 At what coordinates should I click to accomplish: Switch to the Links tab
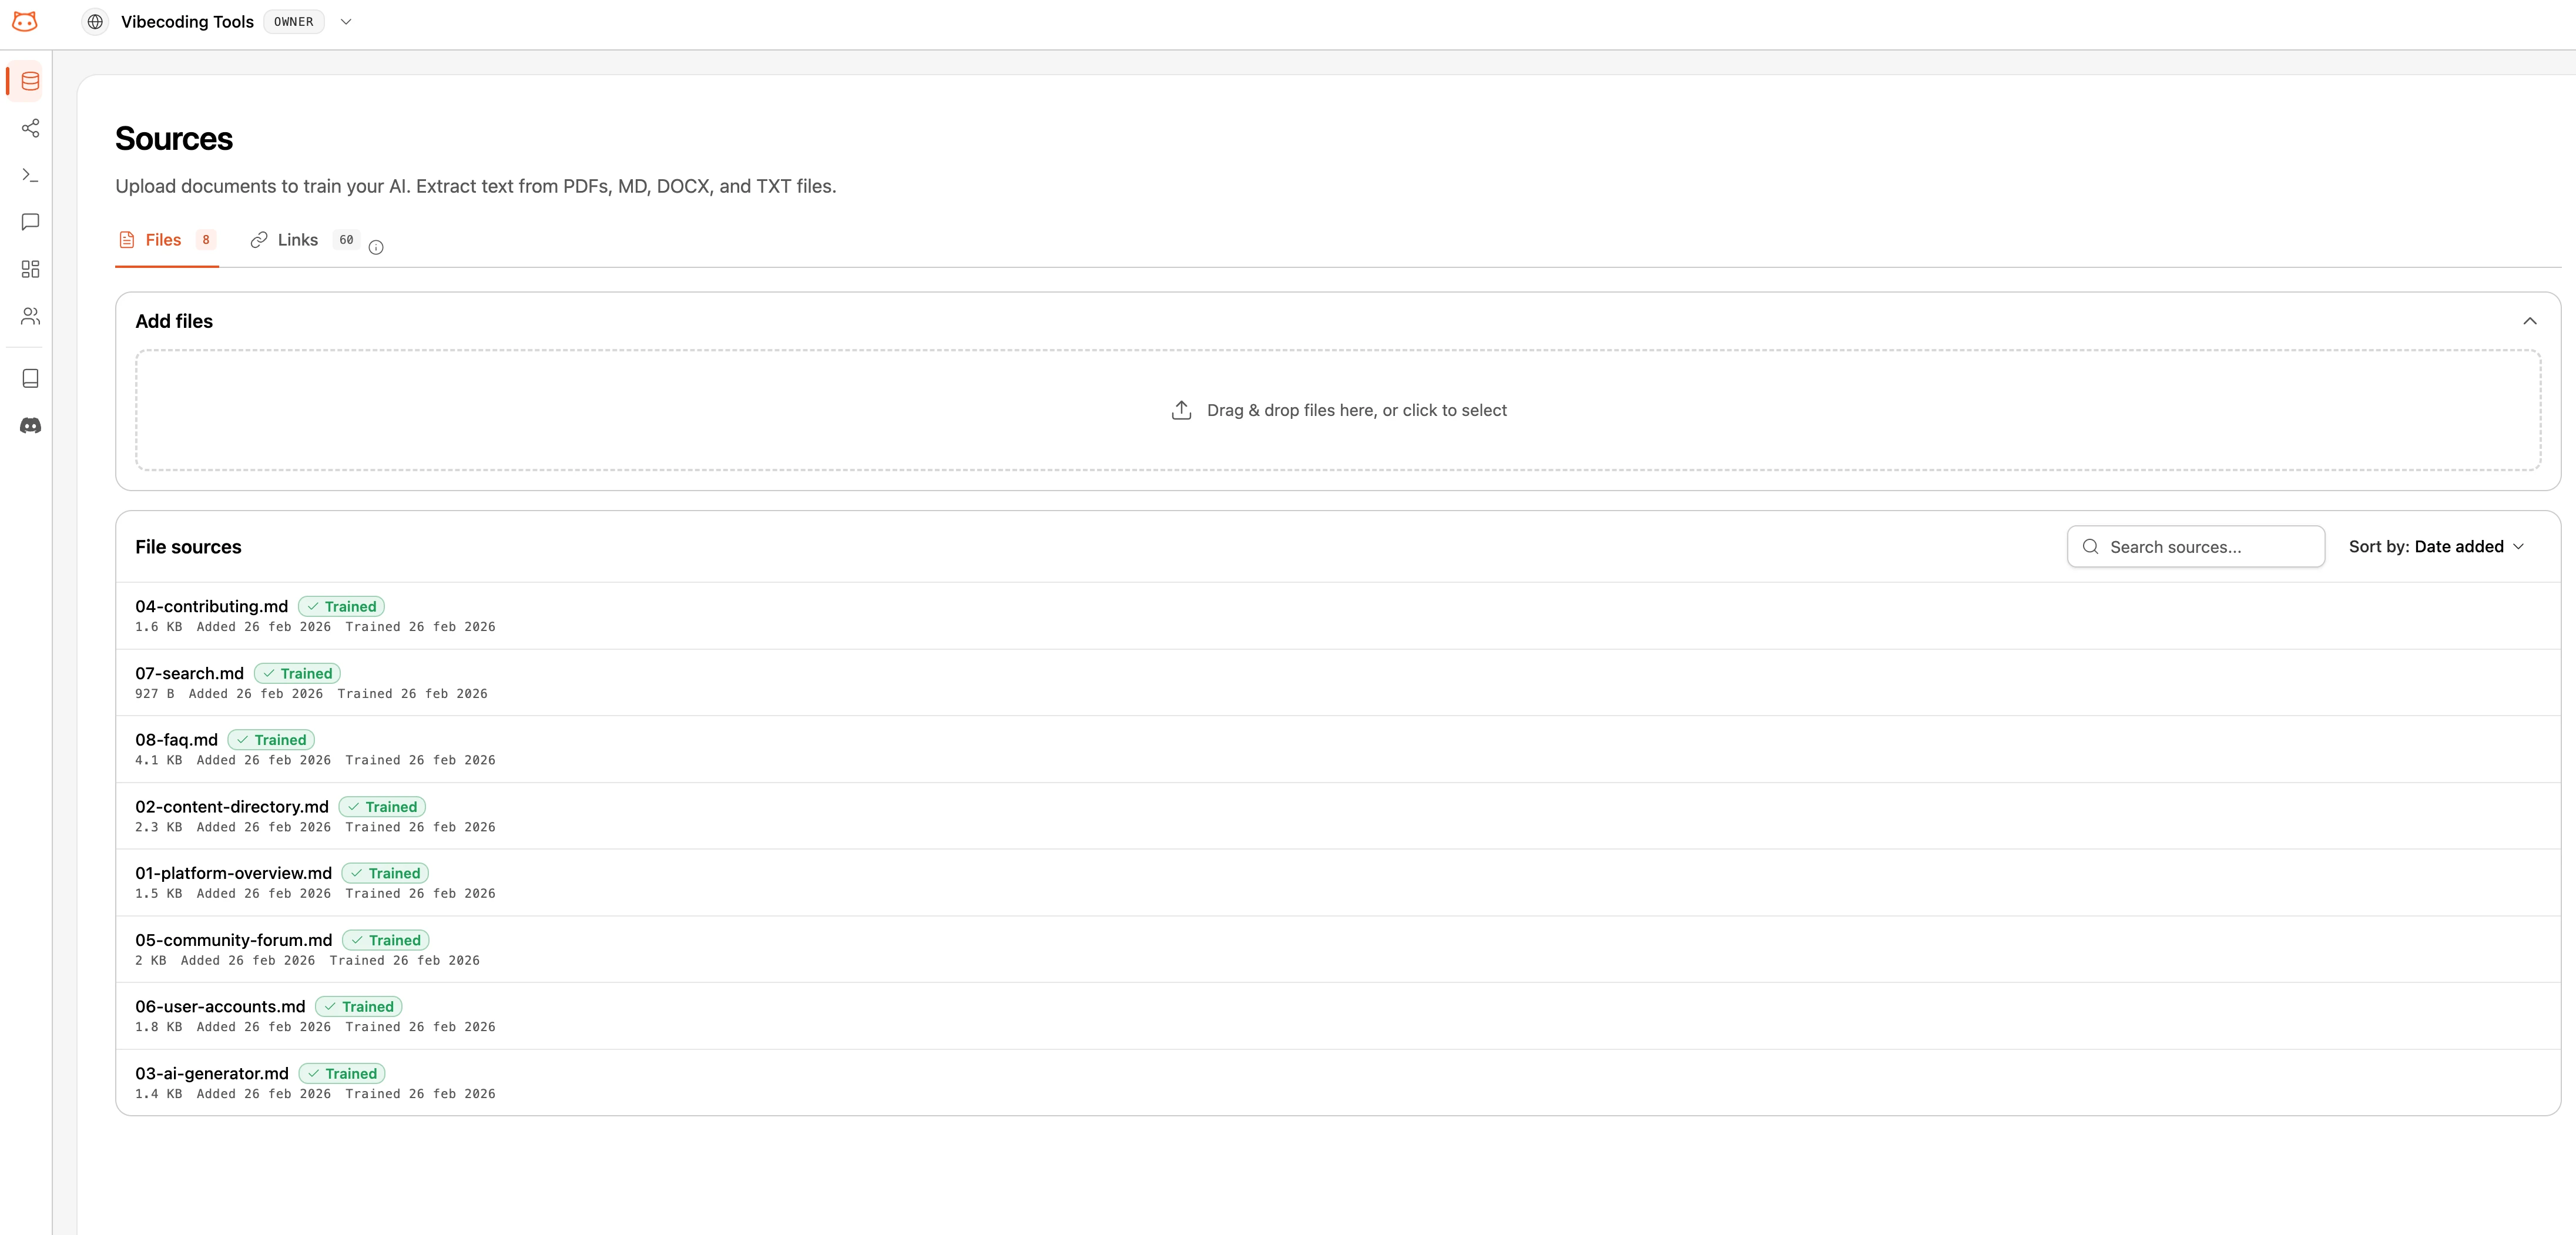304,240
